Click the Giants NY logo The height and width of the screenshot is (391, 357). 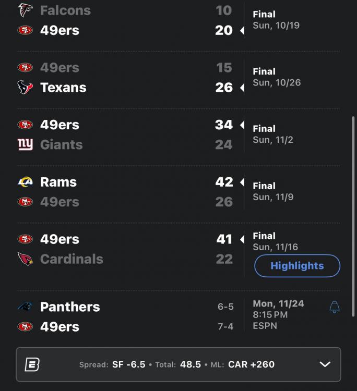(25, 144)
